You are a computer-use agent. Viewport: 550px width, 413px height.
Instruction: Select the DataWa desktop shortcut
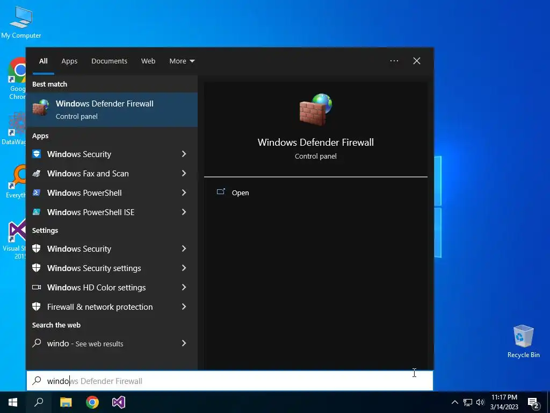14,128
